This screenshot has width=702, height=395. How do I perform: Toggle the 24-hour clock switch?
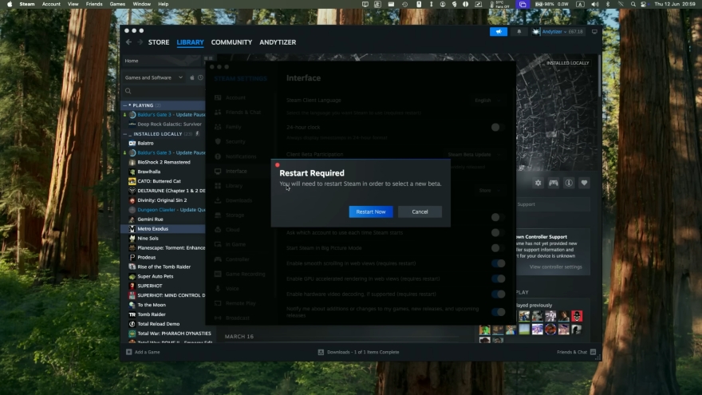click(498, 127)
